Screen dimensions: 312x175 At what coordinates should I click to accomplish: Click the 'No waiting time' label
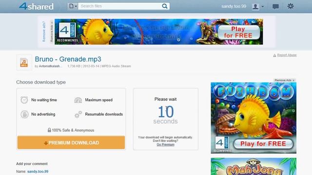44,100
